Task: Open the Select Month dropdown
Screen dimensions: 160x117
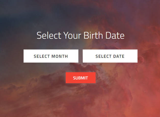Action: coord(51,56)
